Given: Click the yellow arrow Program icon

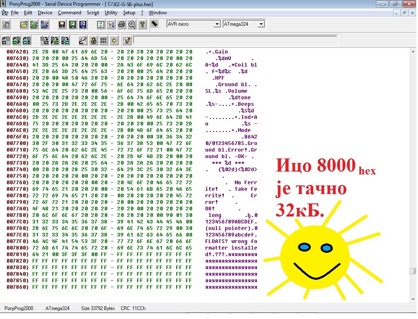Looking at the screenshot, I should pyautogui.click(x=114, y=40).
